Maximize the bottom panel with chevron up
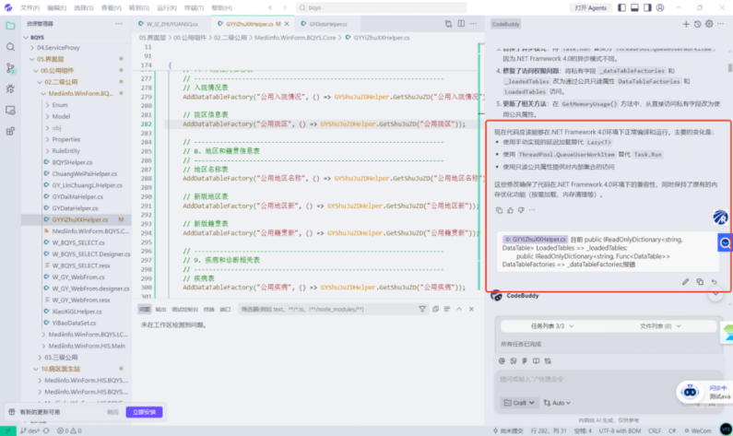 click(459, 309)
